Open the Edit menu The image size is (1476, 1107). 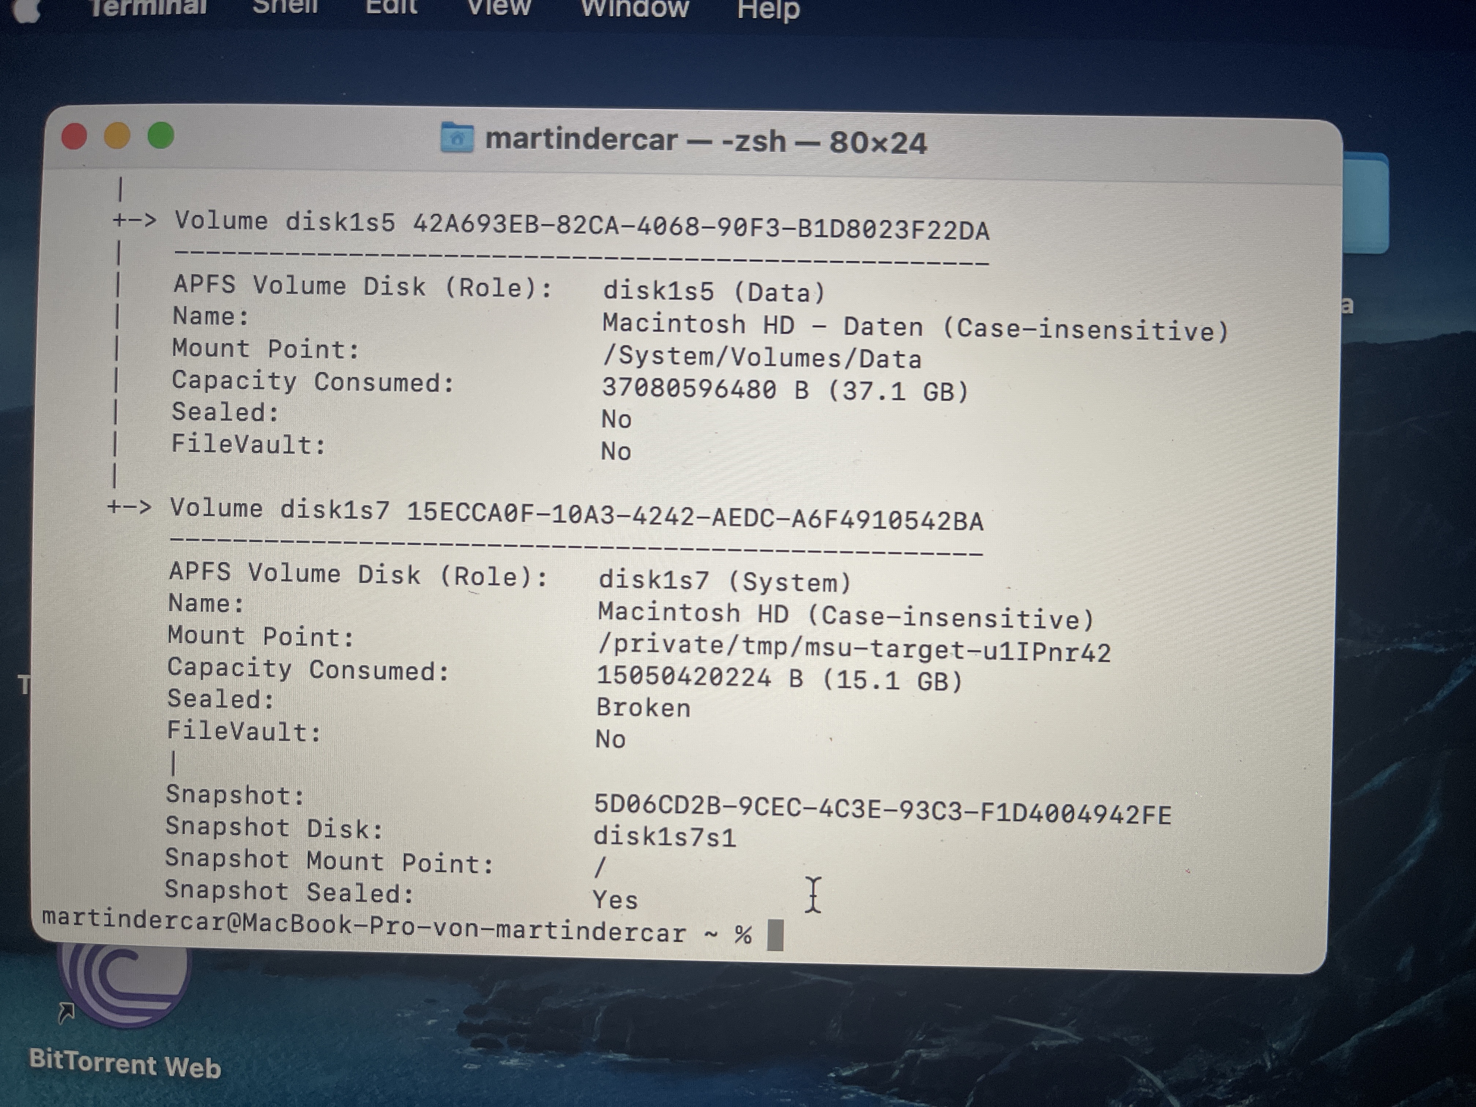[391, 7]
